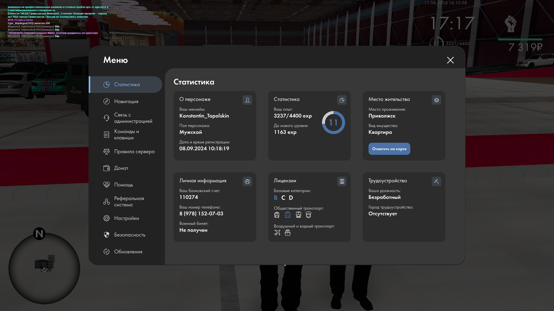Click the 7 319₽ money balance
This screenshot has width=554, height=311.
point(525,47)
